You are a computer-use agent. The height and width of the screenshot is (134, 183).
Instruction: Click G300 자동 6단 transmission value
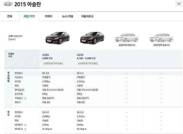(x=46, y=102)
